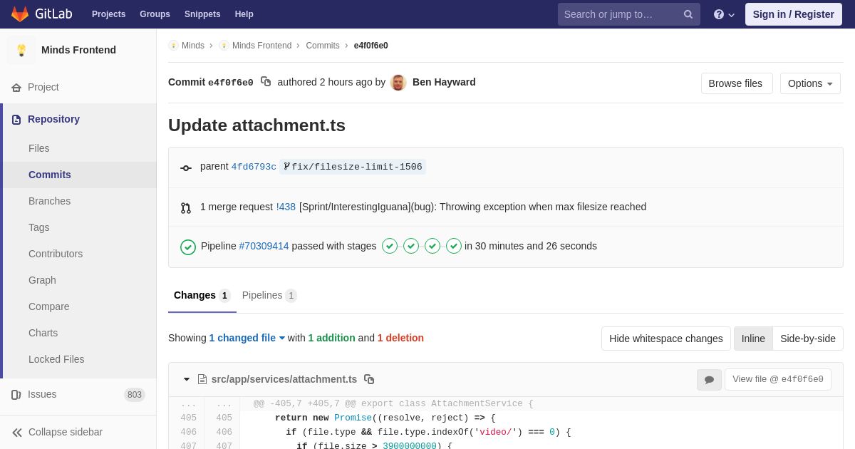Click Sign in / Register button
855x449 pixels.
point(794,14)
